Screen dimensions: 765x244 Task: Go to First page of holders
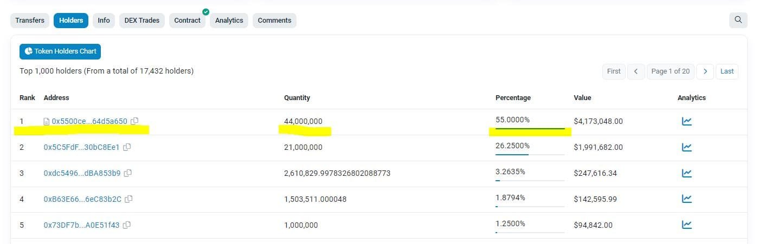coord(614,71)
